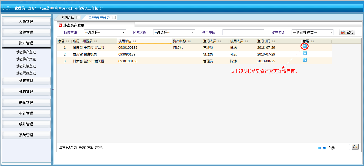364x166 pixels.
Task: Switch to 系统介绍 tab
Action: [x=68, y=17]
